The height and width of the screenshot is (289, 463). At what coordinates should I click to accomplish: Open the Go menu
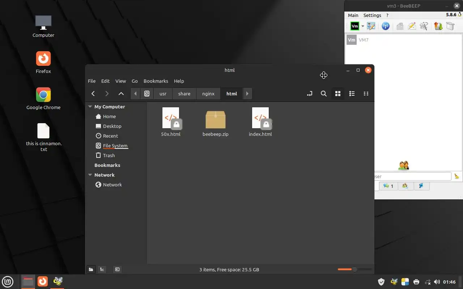pyautogui.click(x=135, y=81)
